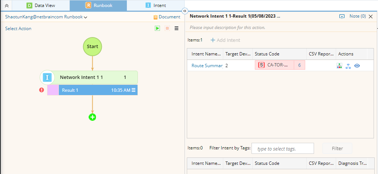Run the runbook with the green play icon
The image size is (378, 174).
[x=157, y=28]
